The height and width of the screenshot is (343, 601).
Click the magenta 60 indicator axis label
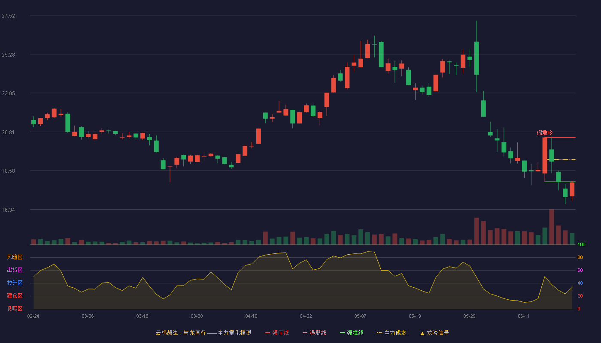tap(580, 270)
